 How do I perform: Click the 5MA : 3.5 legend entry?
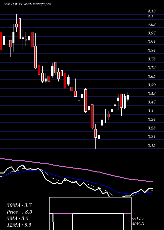[x=17, y=218]
